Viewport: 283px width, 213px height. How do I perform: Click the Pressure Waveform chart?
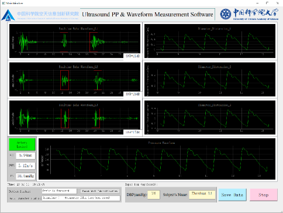point(157,159)
